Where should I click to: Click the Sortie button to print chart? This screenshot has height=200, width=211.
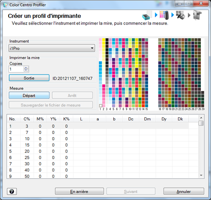29,78
